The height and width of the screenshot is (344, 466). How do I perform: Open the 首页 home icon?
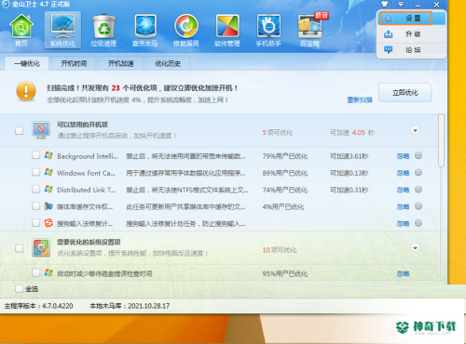coord(21,31)
